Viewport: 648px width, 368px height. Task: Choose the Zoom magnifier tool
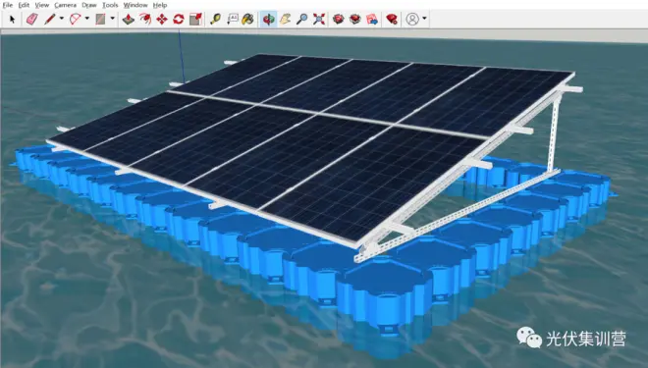[x=302, y=19]
